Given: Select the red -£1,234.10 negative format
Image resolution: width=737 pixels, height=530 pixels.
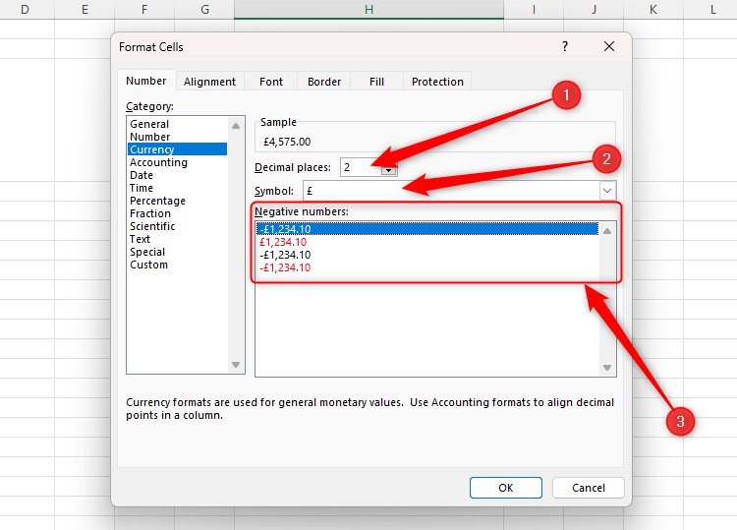Looking at the screenshot, I should (x=427, y=267).
